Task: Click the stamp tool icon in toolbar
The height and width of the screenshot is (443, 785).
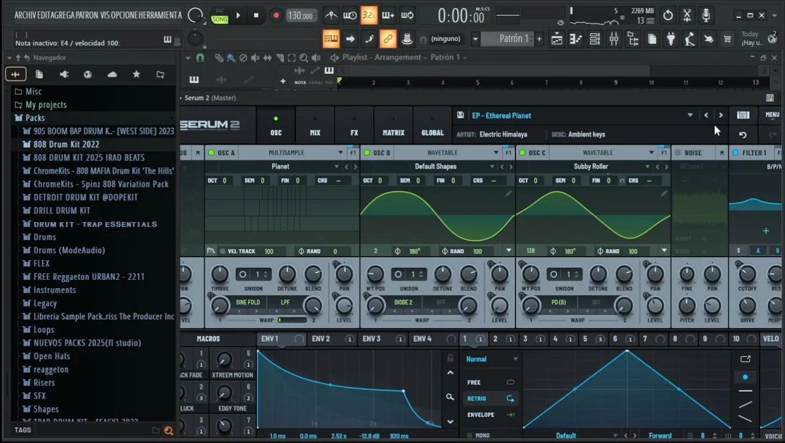Action: pos(407,39)
